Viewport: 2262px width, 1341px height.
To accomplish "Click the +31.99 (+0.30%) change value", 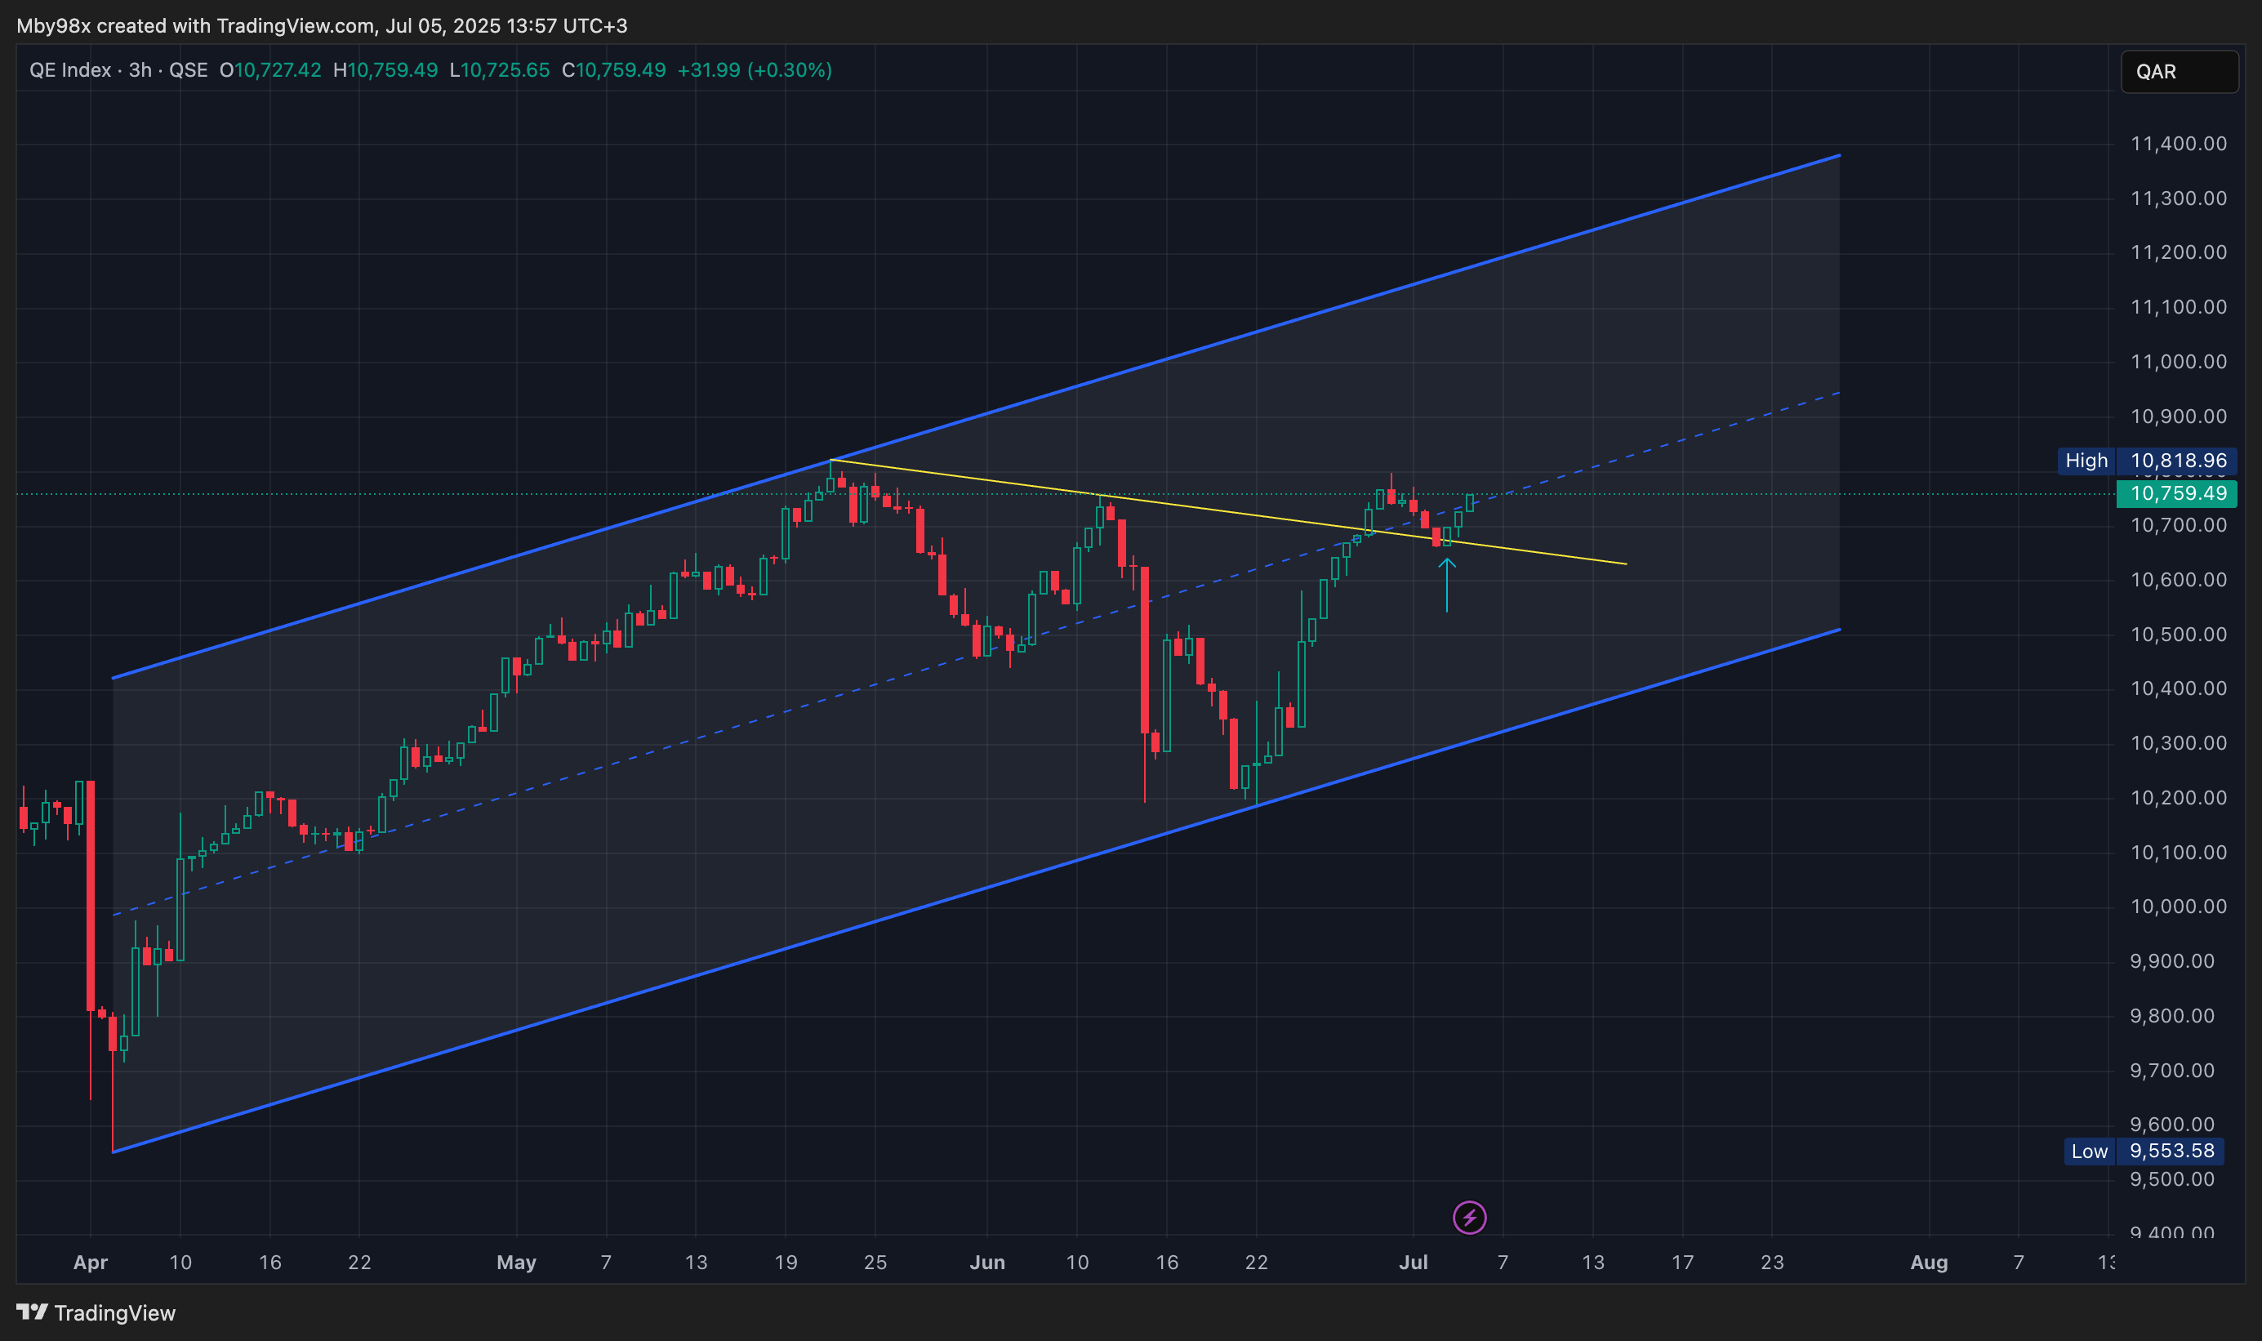I will 755,70.
